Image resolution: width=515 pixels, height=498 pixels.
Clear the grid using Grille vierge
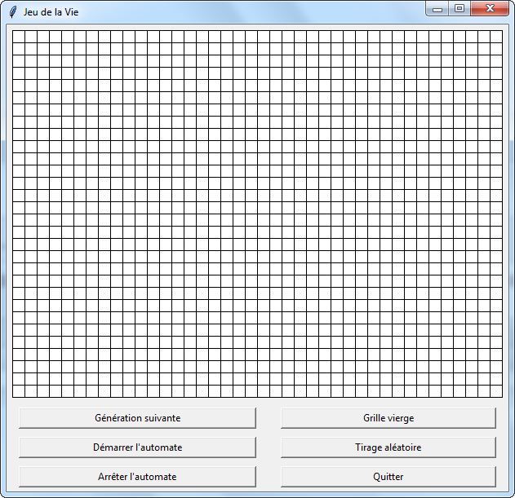[388, 418]
